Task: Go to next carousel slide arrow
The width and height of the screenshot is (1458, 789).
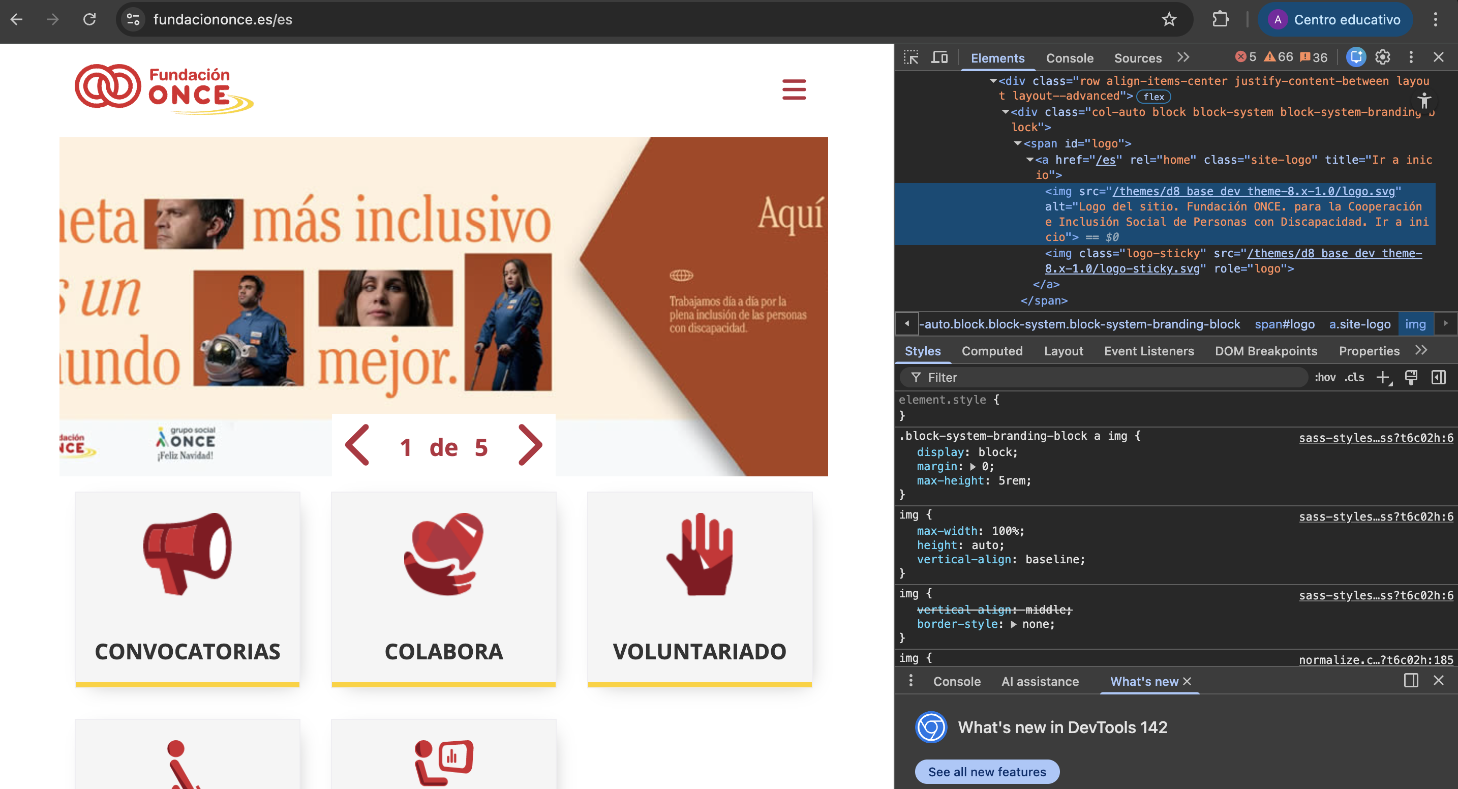Action: tap(530, 446)
